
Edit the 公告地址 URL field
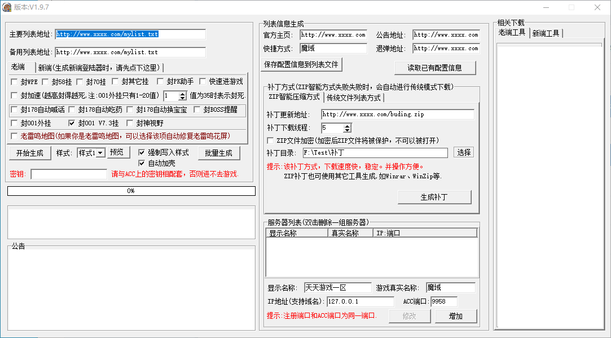pos(447,35)
